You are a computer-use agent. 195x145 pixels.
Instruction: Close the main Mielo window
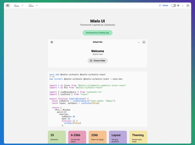[188, 5]
